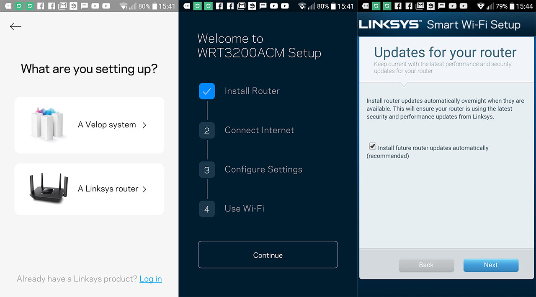Tap the checked Install Router step icon

[207, 91]
